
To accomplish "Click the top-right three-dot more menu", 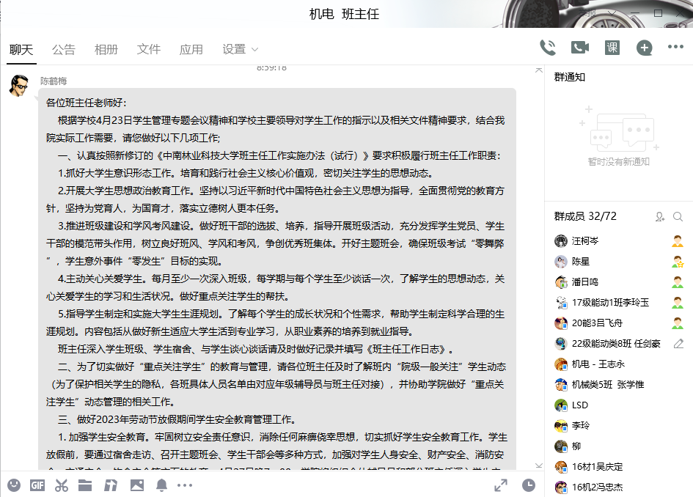I will tap(675, 48).
